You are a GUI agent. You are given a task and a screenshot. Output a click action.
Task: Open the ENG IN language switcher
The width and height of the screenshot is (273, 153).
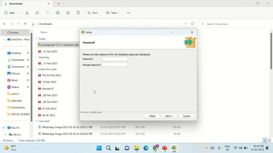pyautogui.click(x=227, y=148)
